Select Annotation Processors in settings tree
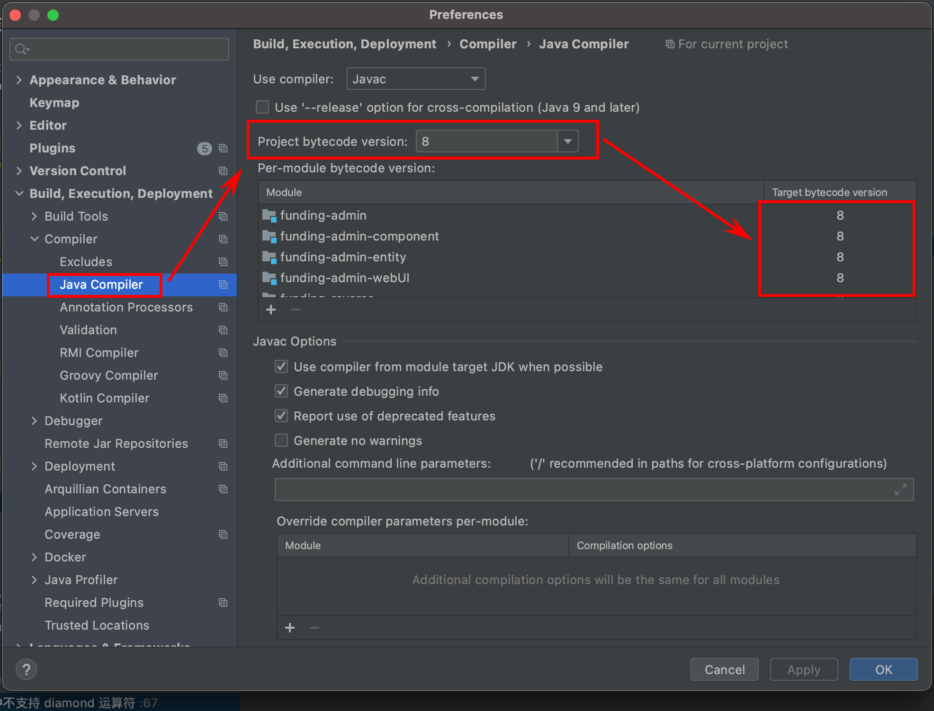This screenshot has height=711, width=934. click(126, 307)
